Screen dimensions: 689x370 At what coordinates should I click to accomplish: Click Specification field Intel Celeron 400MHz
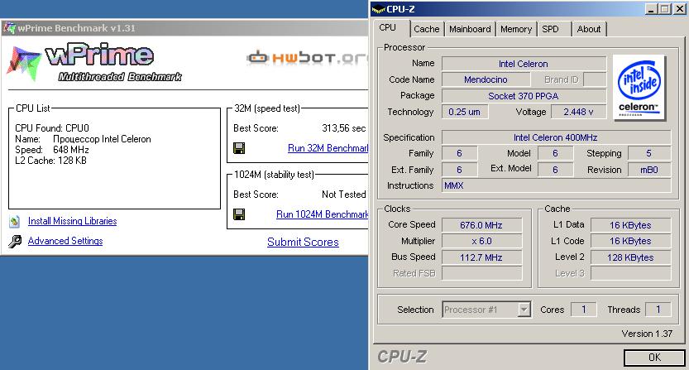(x=556, y=137)
